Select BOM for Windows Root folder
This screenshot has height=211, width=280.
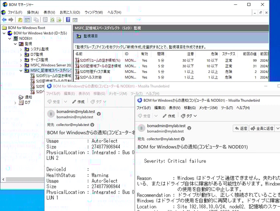click(x=27, y=28)
